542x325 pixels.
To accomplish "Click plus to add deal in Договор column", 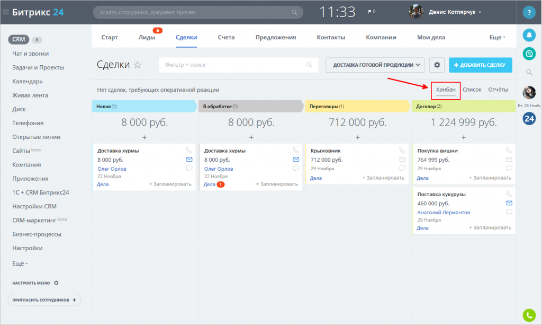I will click(464, 137).
